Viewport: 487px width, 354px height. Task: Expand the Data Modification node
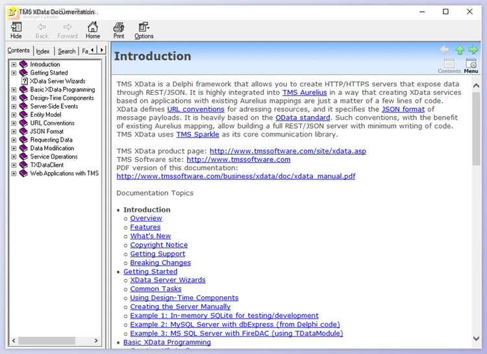[14, 149]
